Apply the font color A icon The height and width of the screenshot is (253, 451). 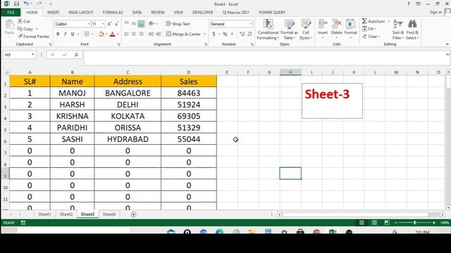[113, 34]
